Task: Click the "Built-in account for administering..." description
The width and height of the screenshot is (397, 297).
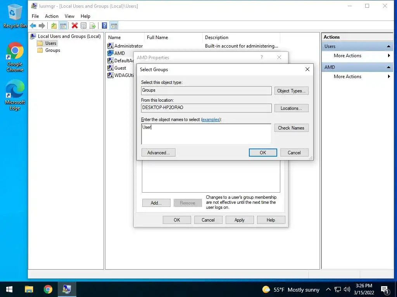Action: click(241, 46)
